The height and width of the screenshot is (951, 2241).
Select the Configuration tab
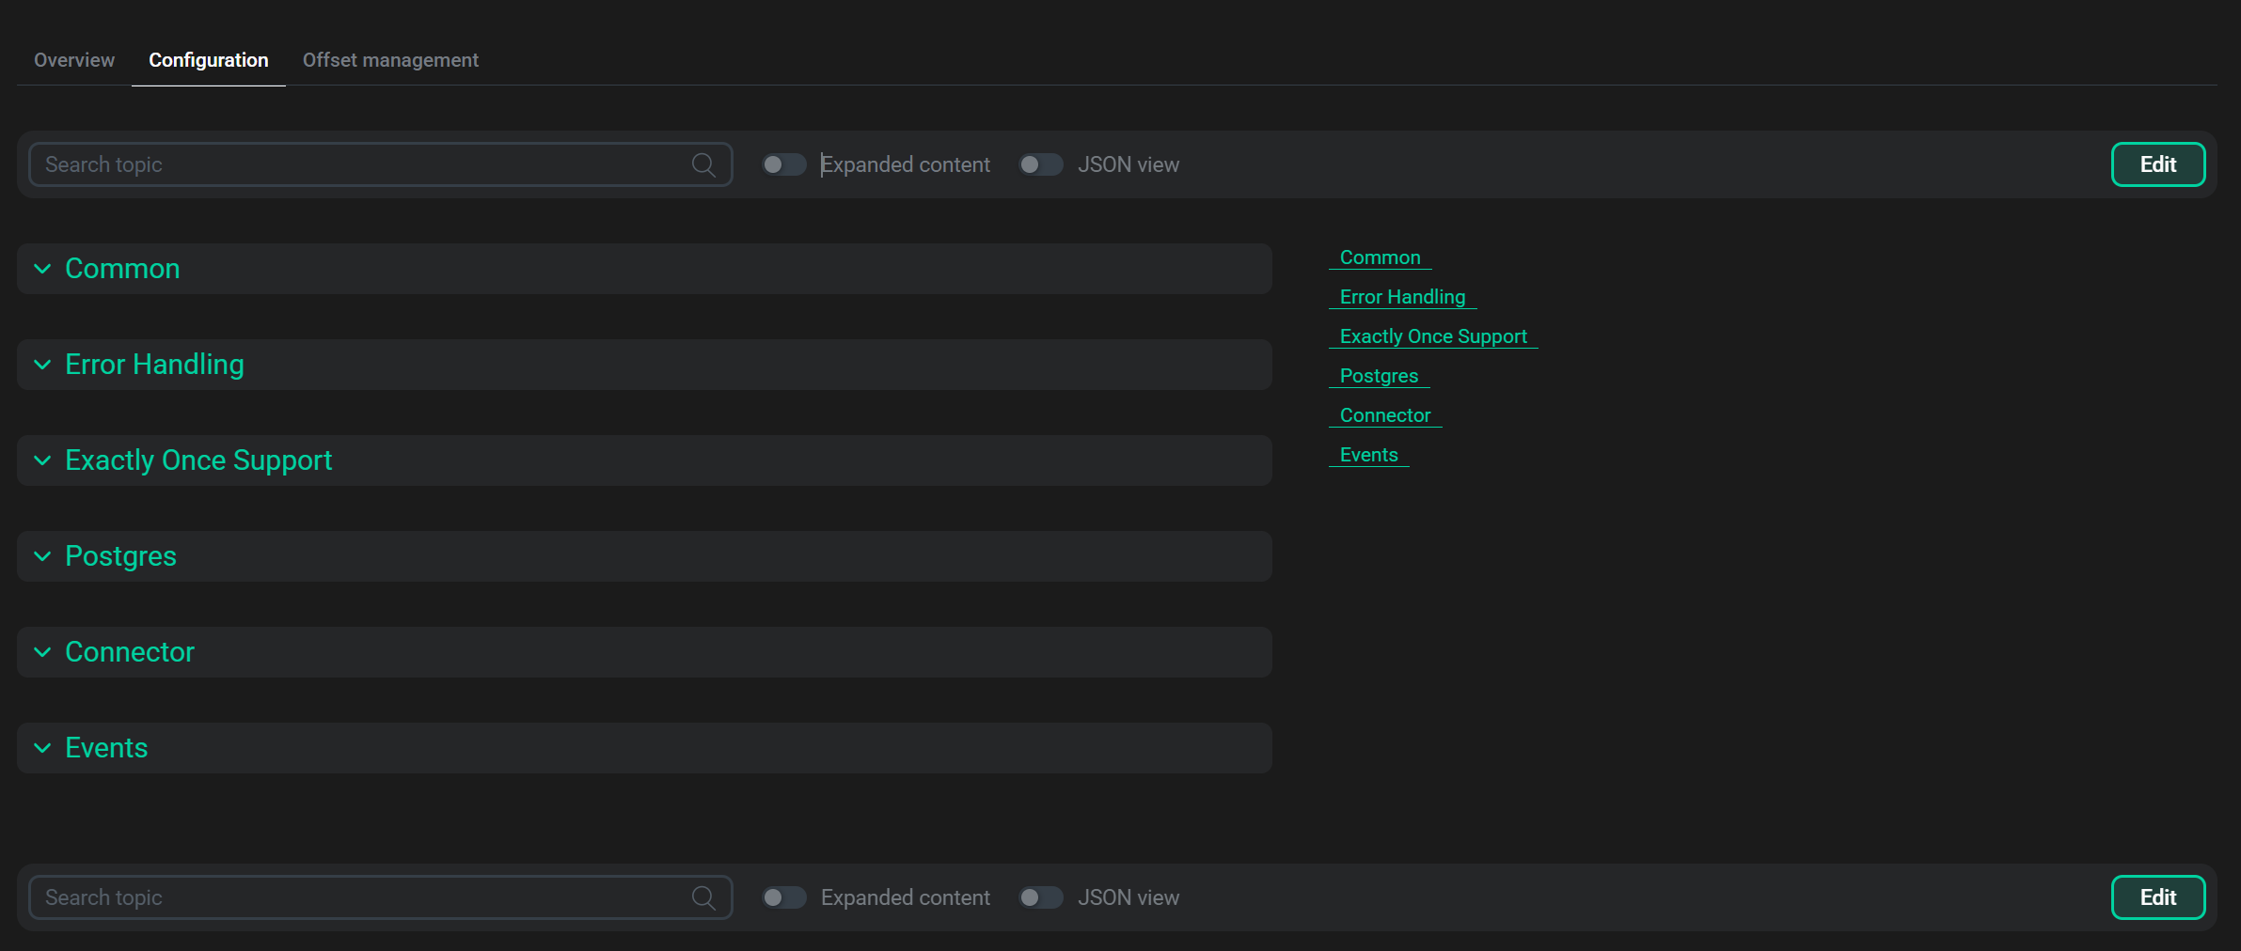coord(208,60)
